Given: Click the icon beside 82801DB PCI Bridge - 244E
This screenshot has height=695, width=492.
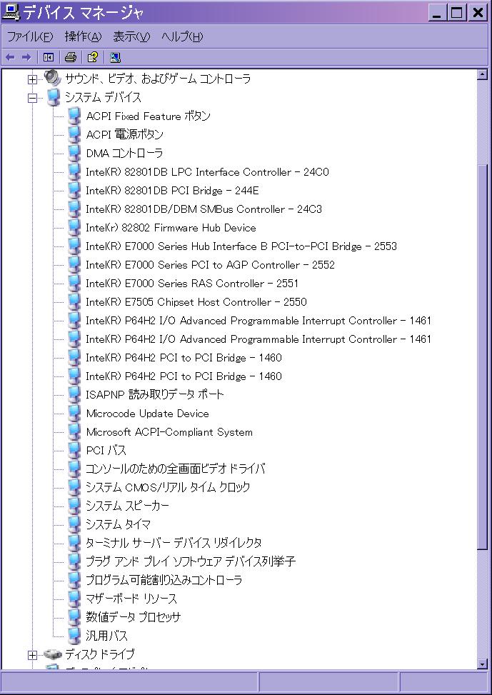Looking at the screenshot, I should [x=74, y=191].
